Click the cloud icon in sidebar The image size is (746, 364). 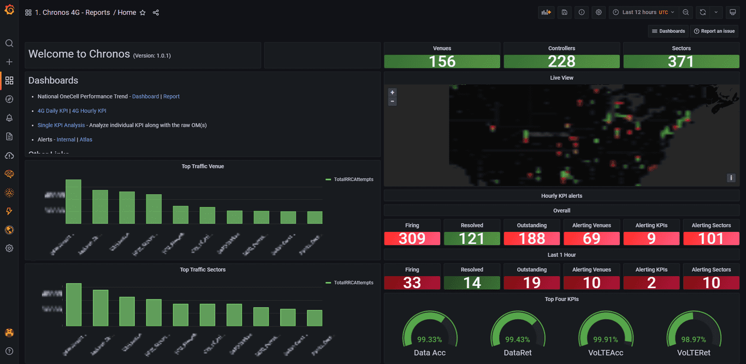pyautogui.click(x=9, y=156)
